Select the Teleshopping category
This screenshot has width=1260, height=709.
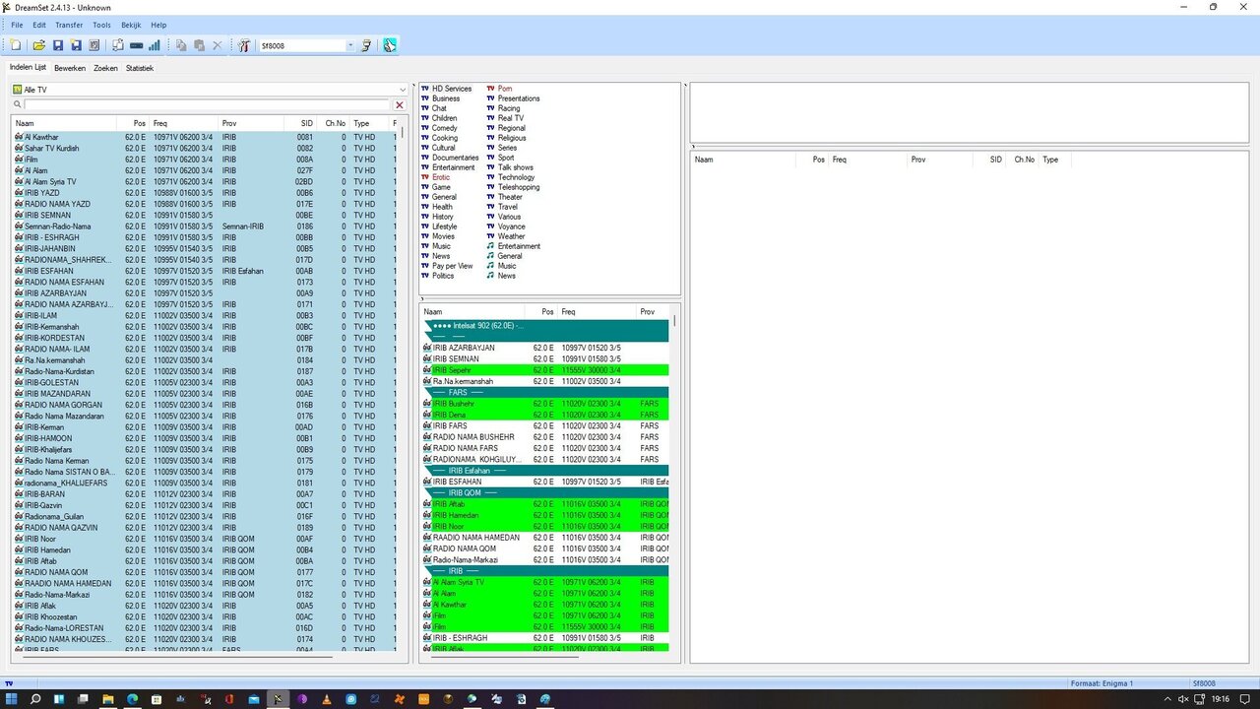coord(518,187)
